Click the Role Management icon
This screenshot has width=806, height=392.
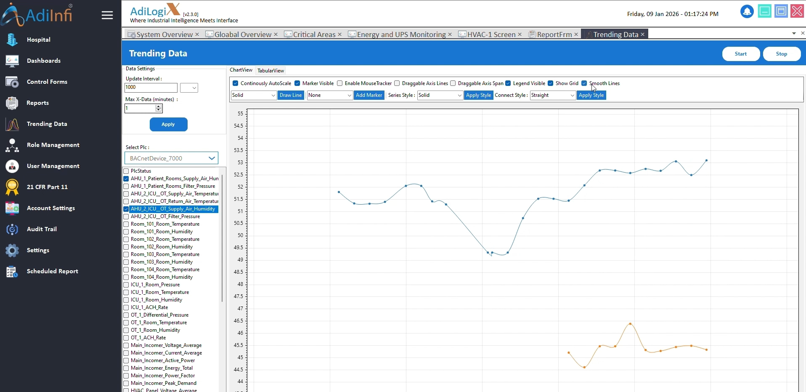coord(12,145)
